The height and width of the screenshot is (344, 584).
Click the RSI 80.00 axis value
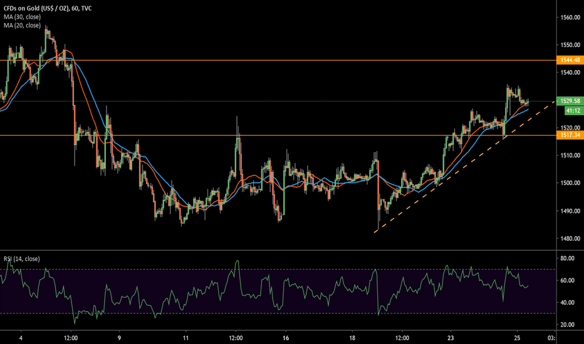pyautogui.click(x=567, y=258)
